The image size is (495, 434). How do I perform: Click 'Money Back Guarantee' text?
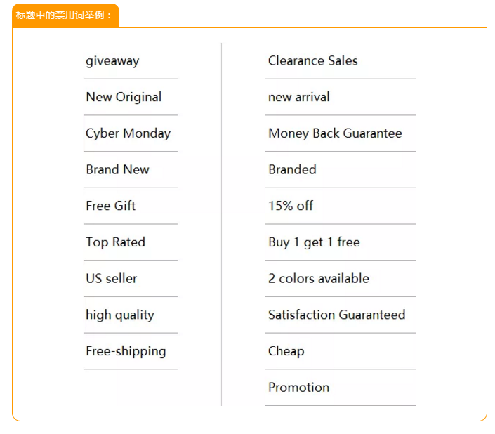[335, 133]
